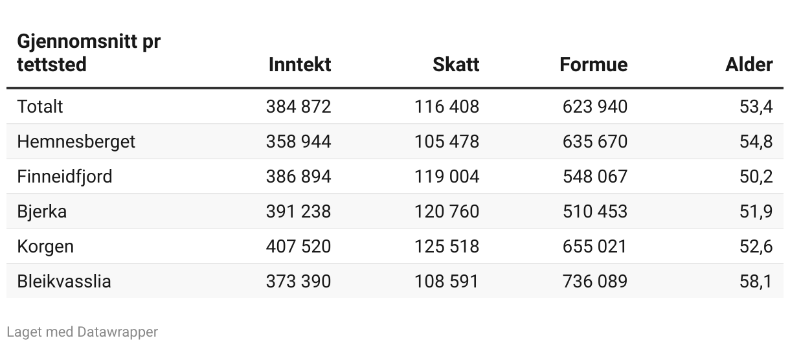This screenshot has width=790, height=347.
Task: Click the Alder column header
Action: click(749, 65)
